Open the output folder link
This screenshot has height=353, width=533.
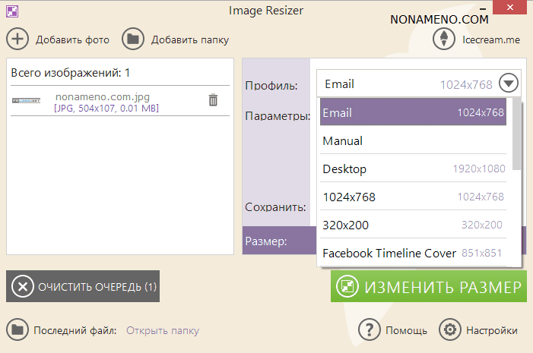(x=163, y=330)
